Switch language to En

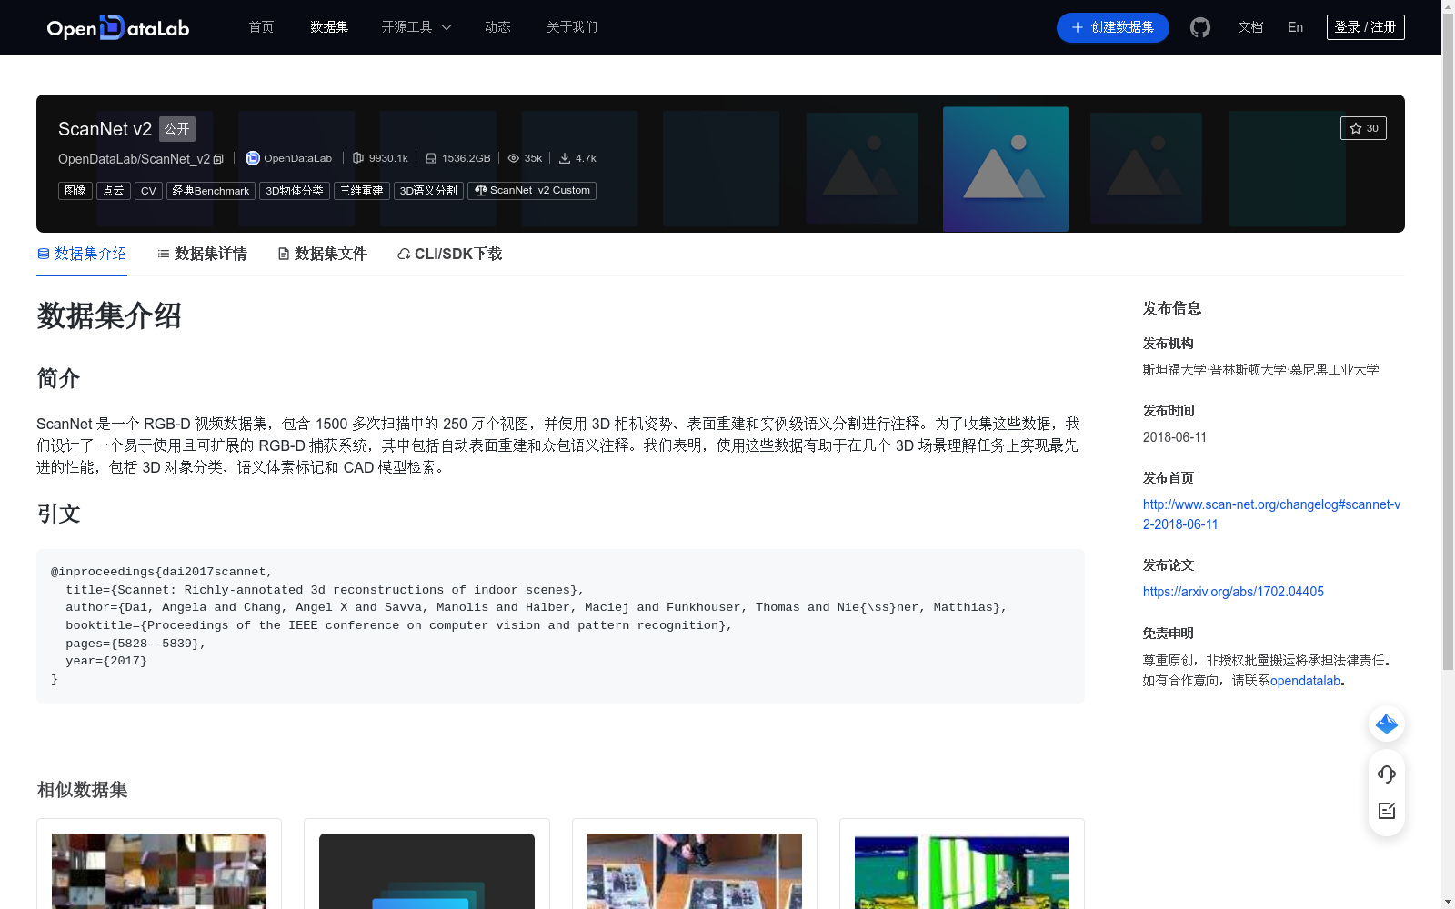[1296, 27]
